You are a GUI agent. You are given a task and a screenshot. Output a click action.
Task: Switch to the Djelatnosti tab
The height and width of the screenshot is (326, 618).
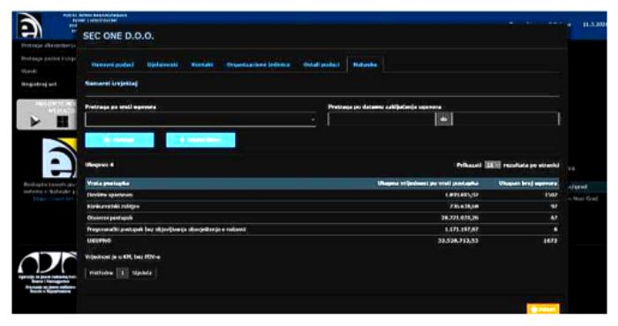click(x=162, y=64)
